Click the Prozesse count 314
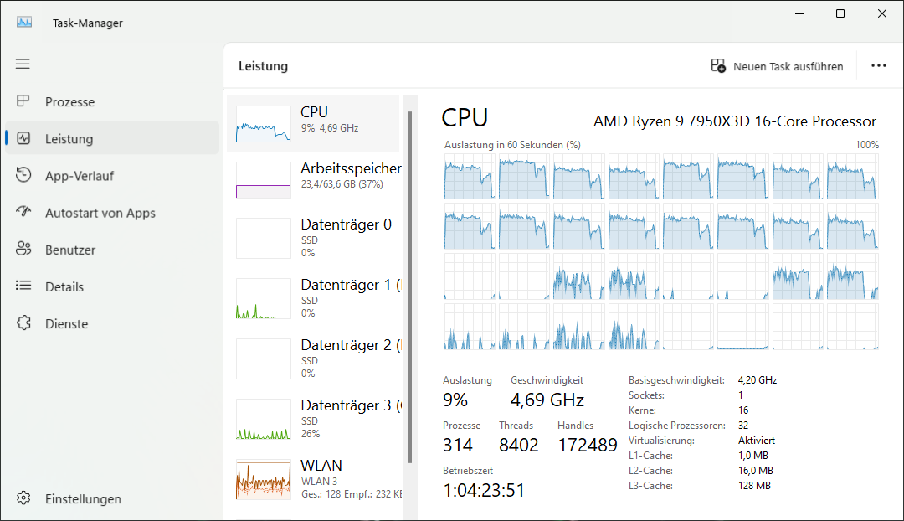 pyautogui.click(x=458, y=445)
